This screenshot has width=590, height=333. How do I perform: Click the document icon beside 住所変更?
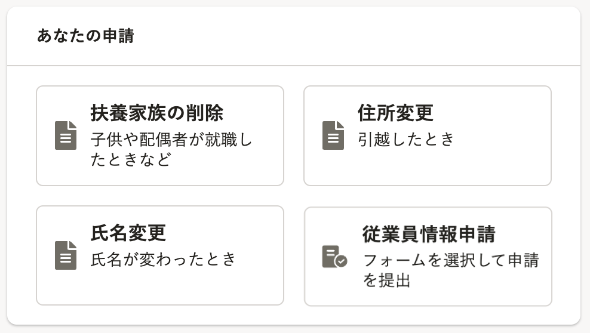pyautogui.click(x=333, y=135)
